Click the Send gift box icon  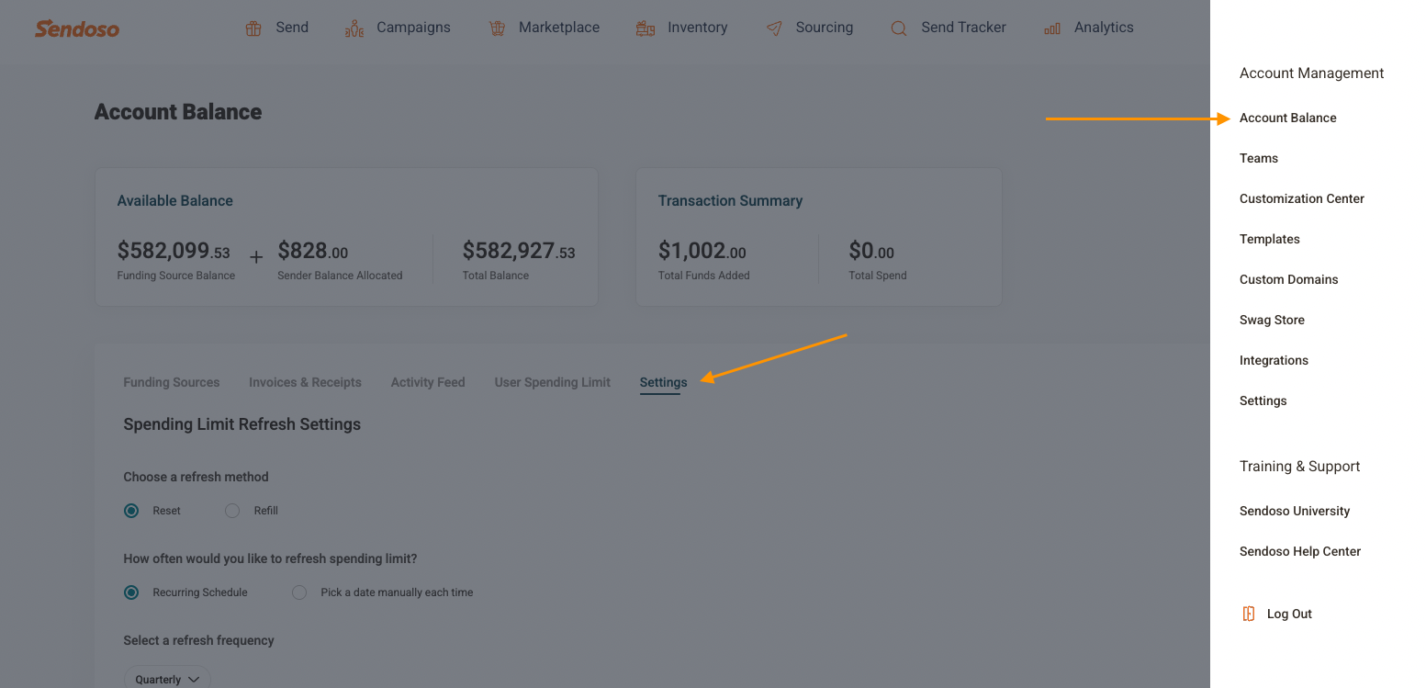tap(253, 28)
